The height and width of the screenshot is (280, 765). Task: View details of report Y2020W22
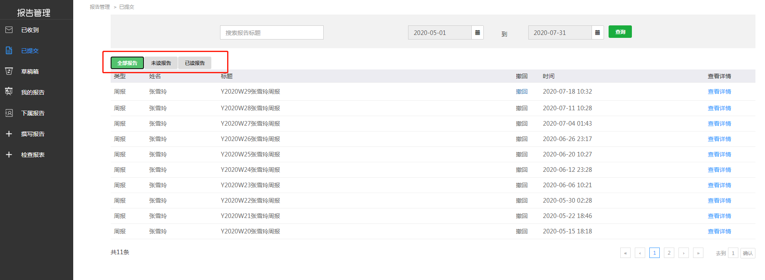719,201
